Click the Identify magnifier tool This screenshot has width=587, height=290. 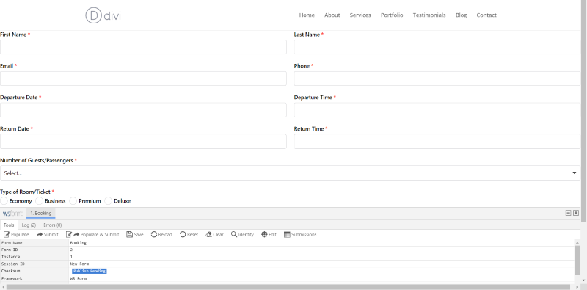coord(242,234)
